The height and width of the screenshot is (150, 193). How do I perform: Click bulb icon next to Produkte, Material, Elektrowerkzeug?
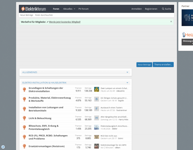click(x=24, y=99)
